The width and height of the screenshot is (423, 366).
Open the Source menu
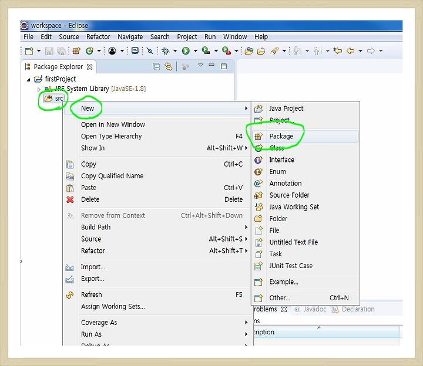[x=69, y=36]
